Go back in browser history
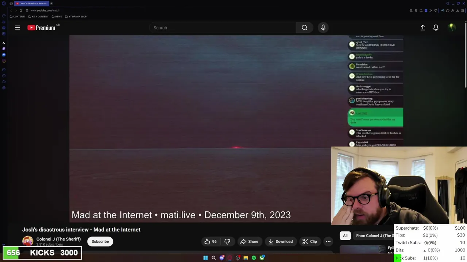 click(12, 11)
